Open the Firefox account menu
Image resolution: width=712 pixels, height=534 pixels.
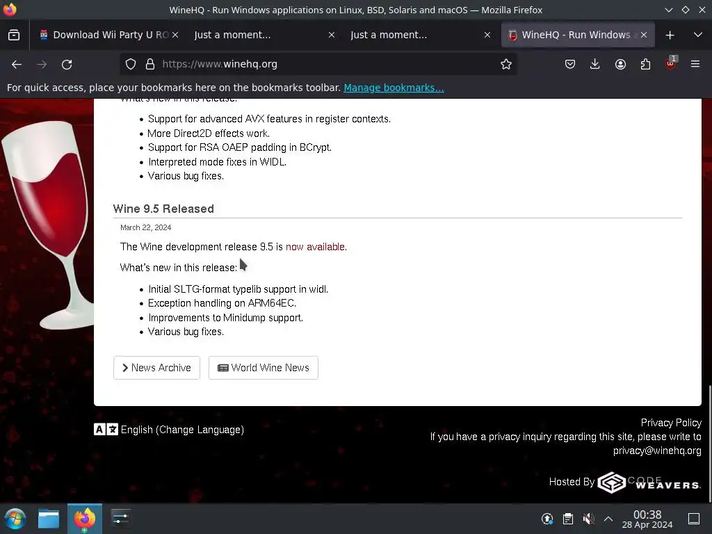(x=620, y=65)
